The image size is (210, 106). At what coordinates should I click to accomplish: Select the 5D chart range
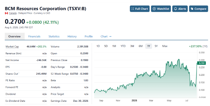106,46
